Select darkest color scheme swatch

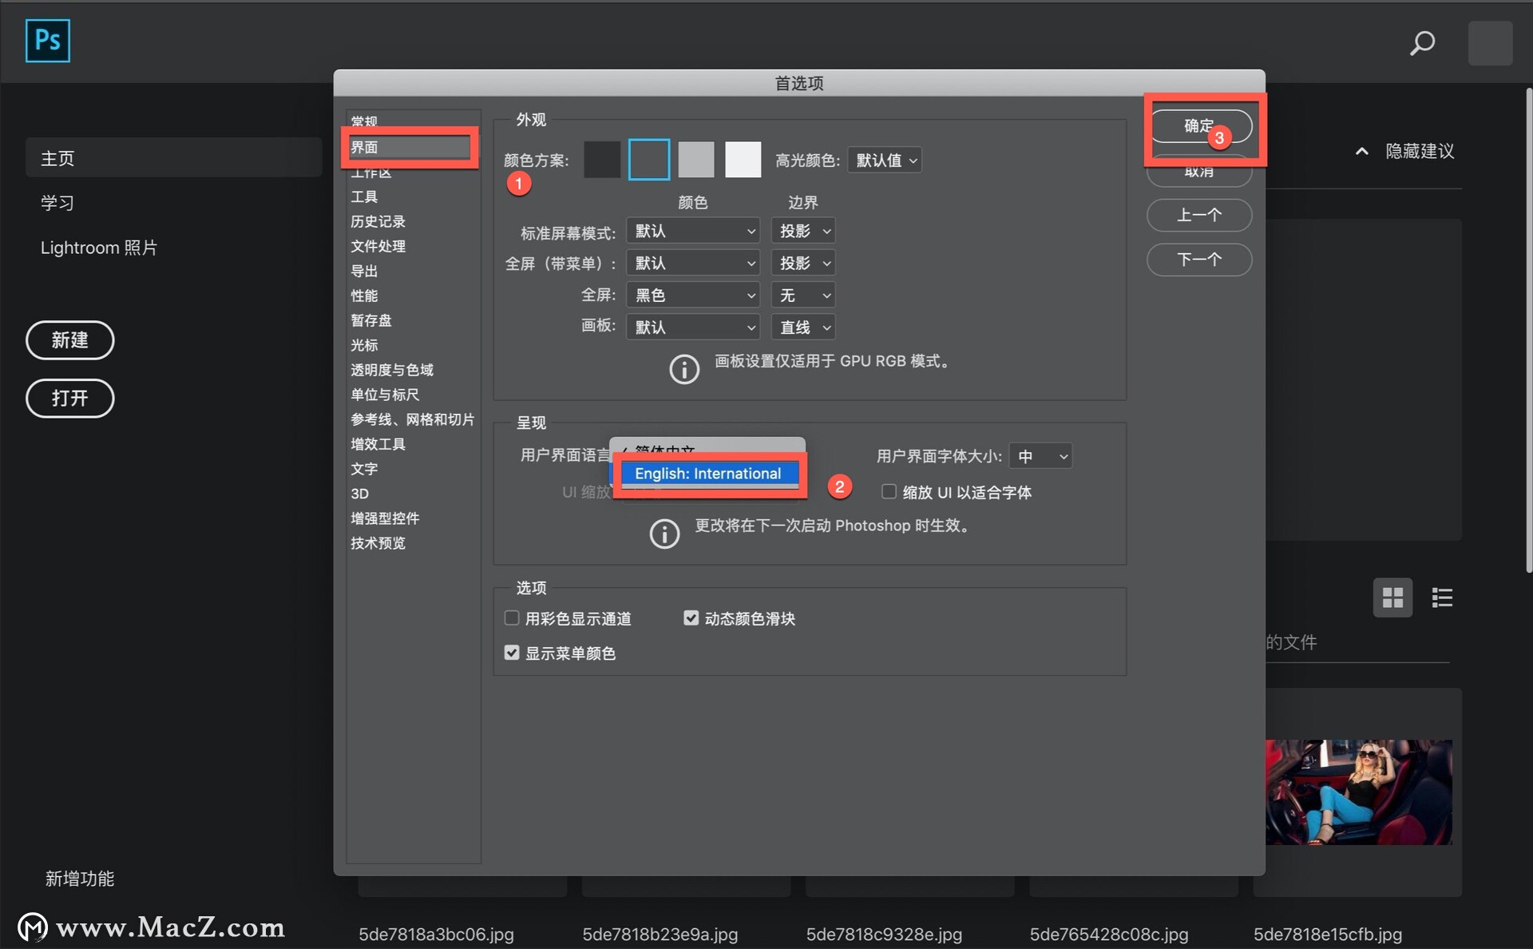pyautogui.click(x=602, y=160)
